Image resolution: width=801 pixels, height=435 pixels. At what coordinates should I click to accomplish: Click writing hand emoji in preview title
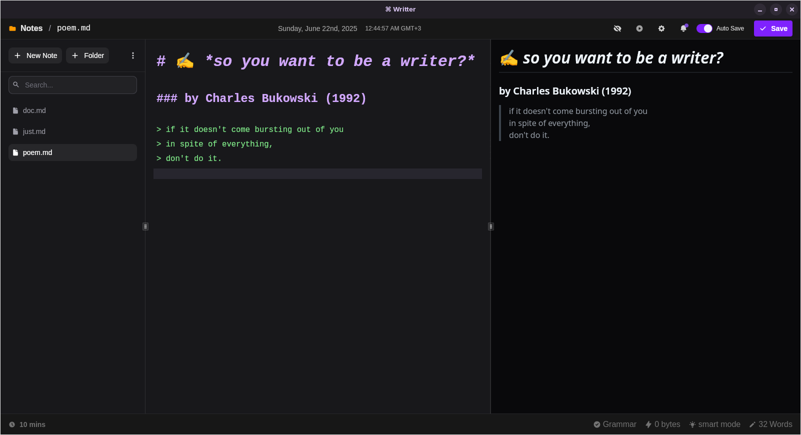click(509, 58)
